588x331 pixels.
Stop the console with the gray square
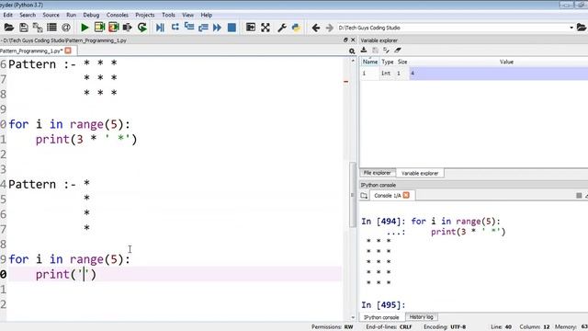[579, 196]
